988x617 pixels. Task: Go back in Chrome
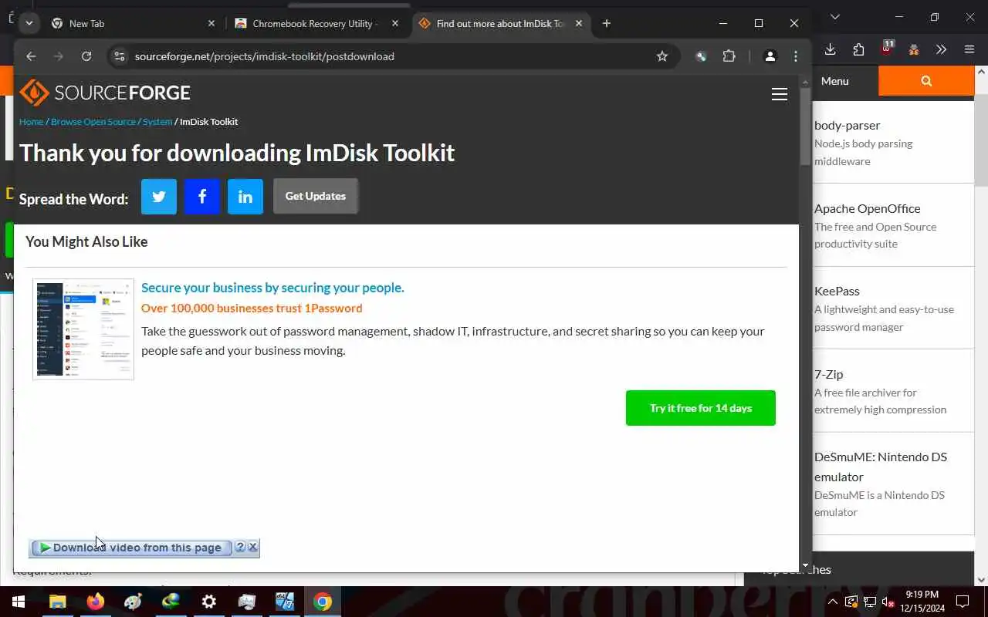pos(31,56)
